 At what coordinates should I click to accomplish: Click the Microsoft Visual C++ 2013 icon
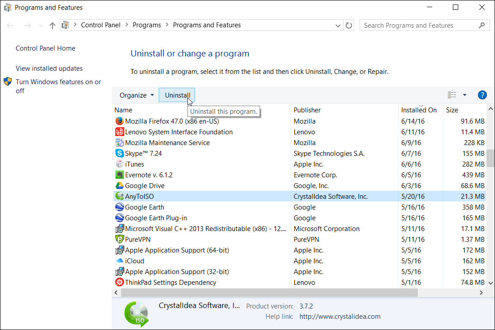[x=119, y=228]
